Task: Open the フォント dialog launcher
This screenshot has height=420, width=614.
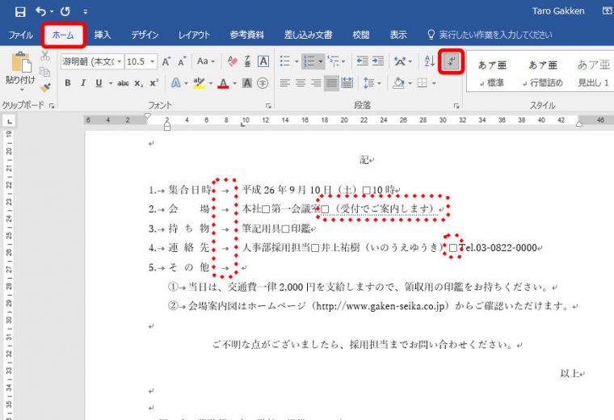Action: 268,106
